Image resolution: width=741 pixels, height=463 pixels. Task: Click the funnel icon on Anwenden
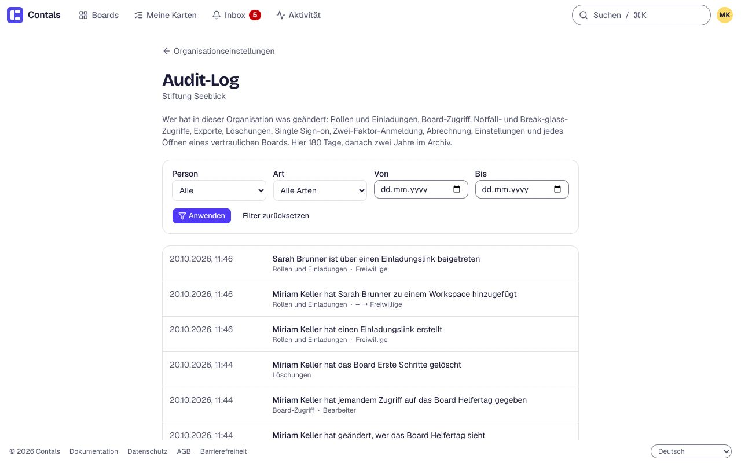point(182,216)
